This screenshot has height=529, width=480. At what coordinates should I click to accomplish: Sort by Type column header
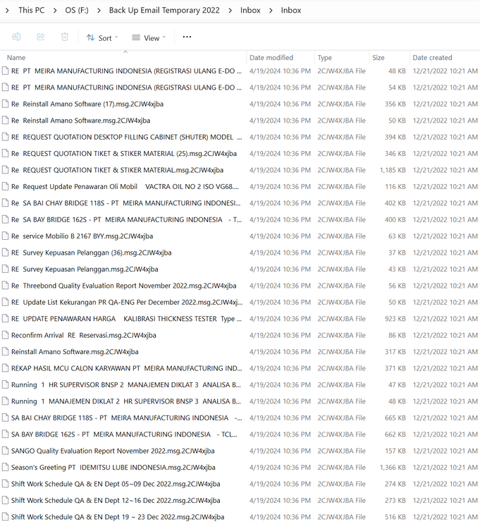coord(325,58)
